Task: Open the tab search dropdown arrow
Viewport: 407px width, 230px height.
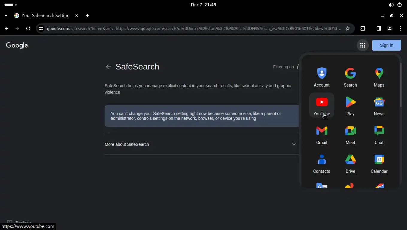Action: click(6, 16)
